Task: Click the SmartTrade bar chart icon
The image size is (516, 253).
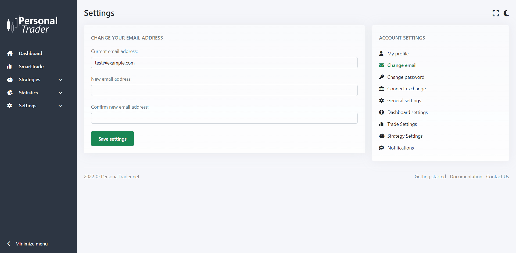Action: (x=10, y=67)
